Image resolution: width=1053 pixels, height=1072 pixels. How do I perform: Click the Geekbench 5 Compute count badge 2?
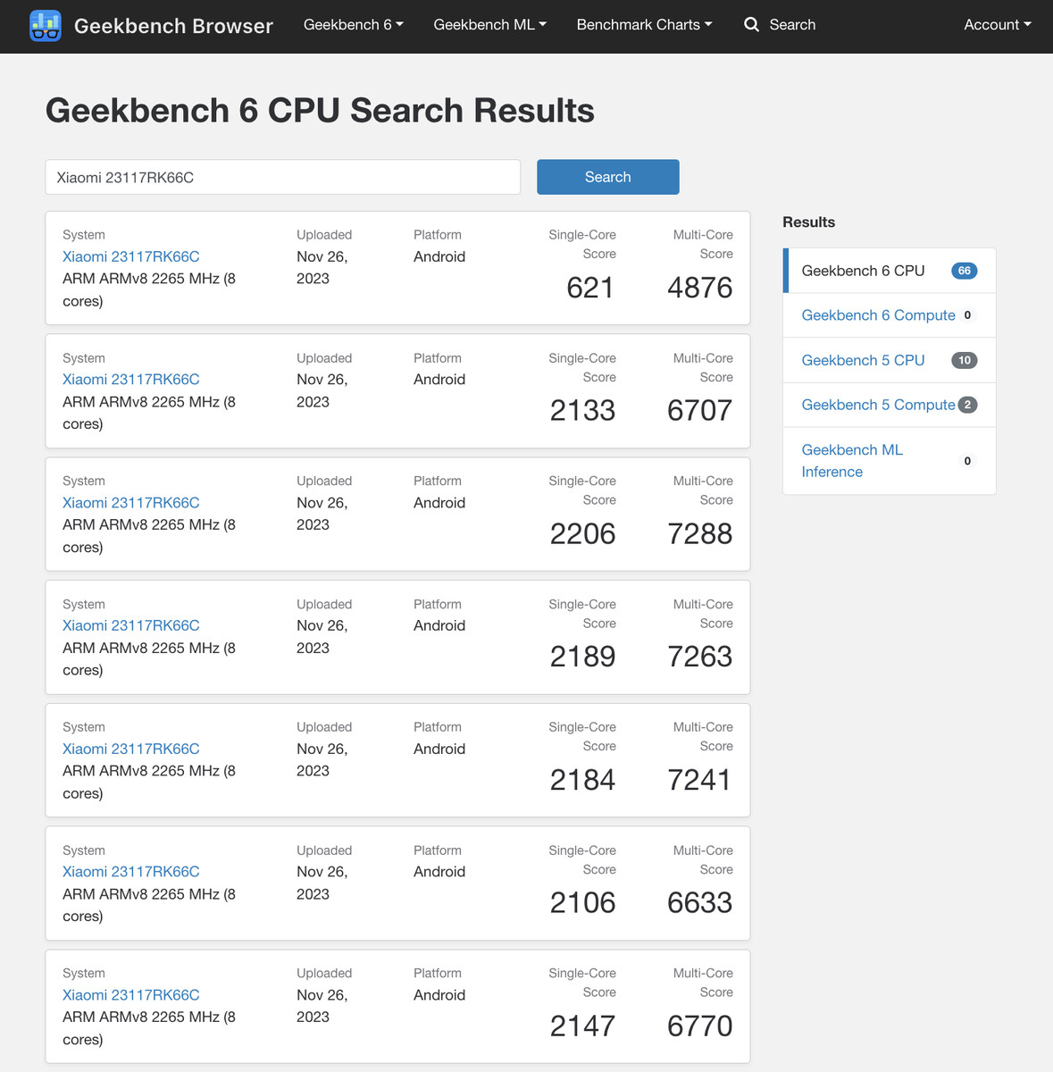click(x=967, y=405)
